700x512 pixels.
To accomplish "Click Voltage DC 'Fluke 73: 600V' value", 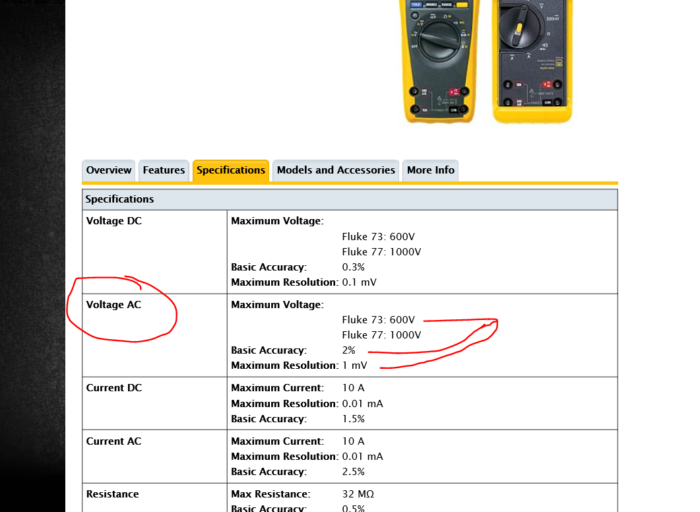I will pyautogui.click(x=379, y=237).
